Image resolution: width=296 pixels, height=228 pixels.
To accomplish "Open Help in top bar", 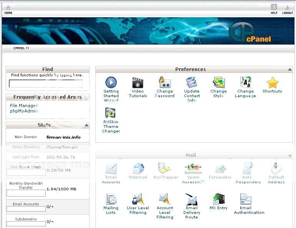I will point(274,10).
